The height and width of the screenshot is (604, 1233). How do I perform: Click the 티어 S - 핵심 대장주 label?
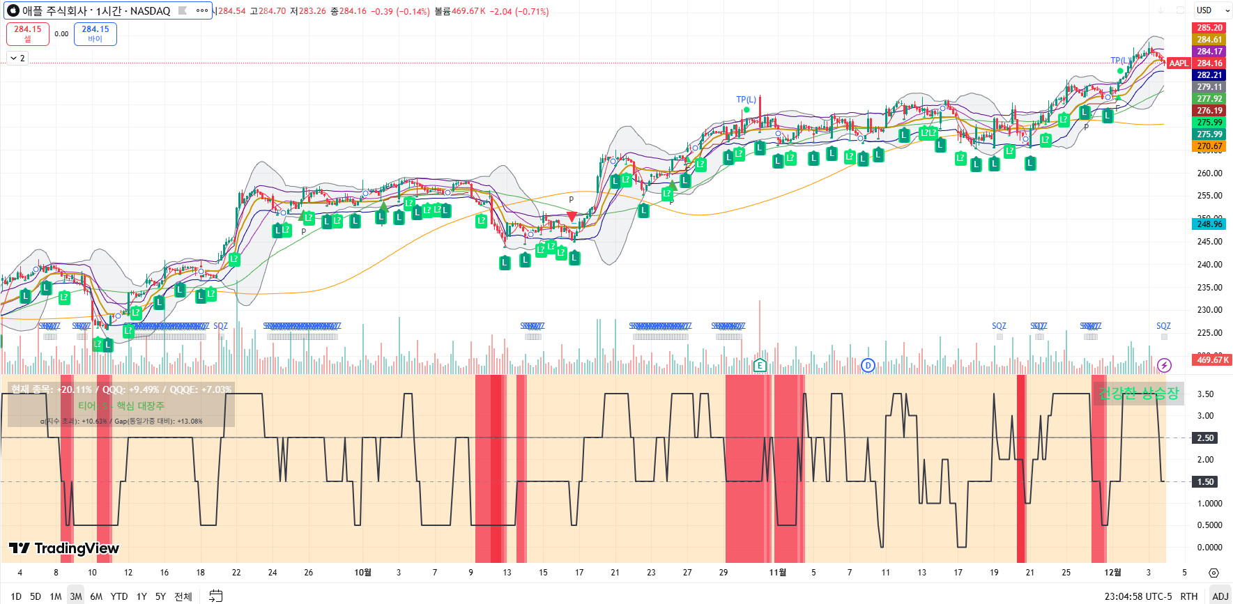[x=121, y=405]
